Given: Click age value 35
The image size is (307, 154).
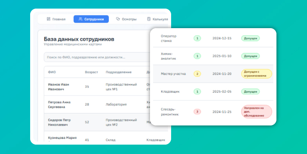Looking at the screenshot, I should [87, 87].
